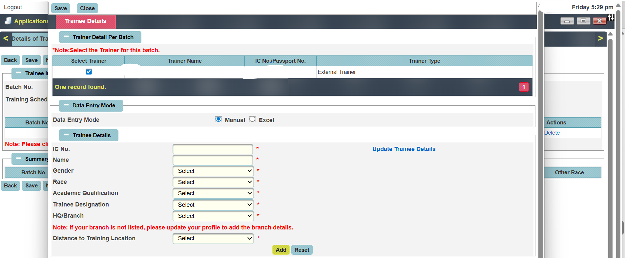Click the black up-down arrows icon
Screen dimensions: 625x258
(611, 18)
